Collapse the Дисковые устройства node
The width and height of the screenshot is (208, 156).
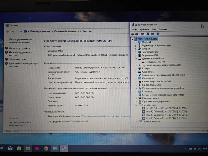[136, 59]
